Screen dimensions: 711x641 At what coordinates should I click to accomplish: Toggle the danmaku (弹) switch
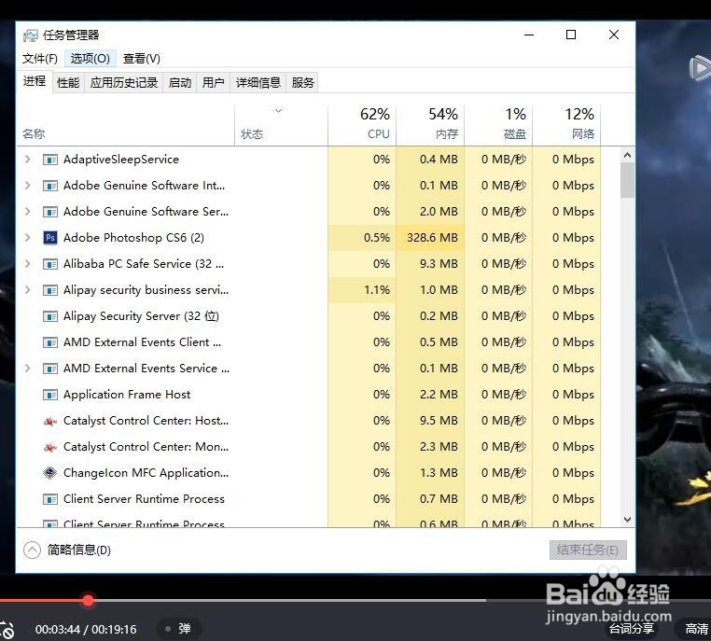click(x=178, y=629)
